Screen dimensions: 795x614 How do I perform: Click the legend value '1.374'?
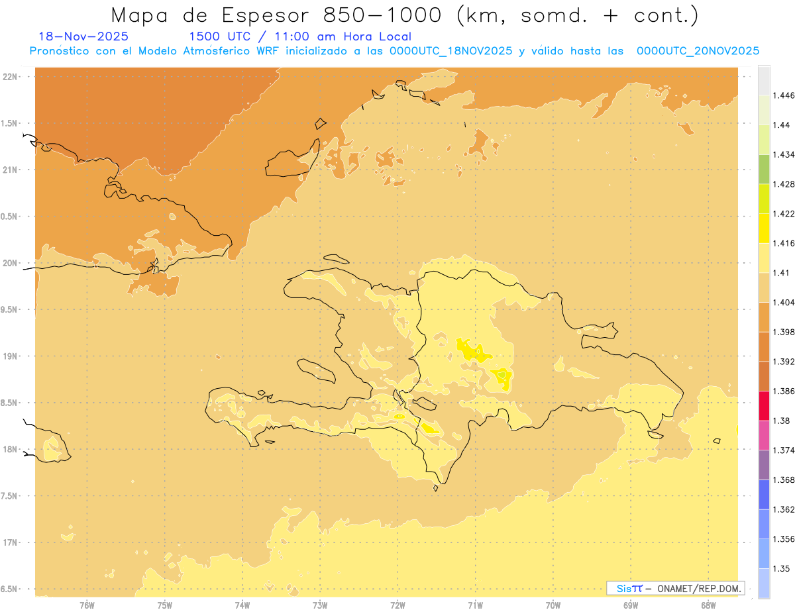[784, 450]
